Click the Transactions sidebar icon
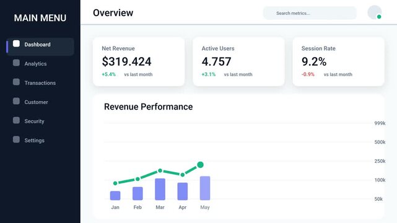 click(x=16, y=82)
